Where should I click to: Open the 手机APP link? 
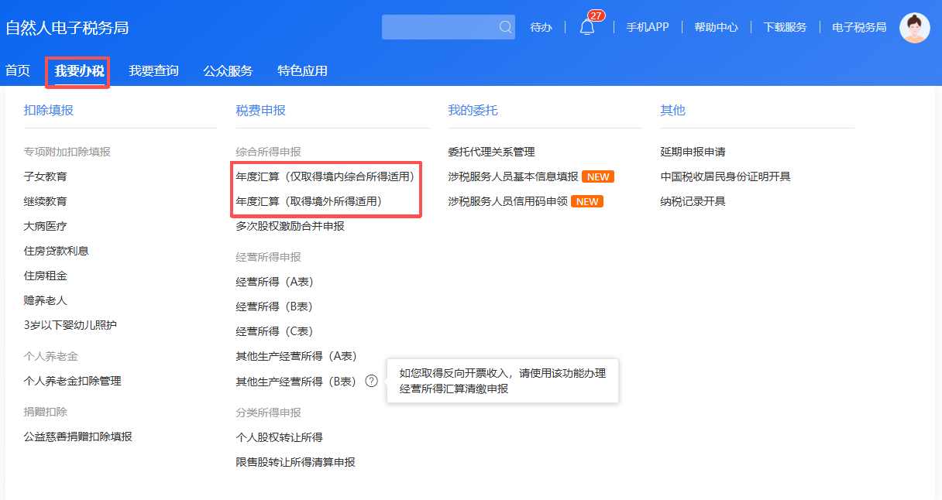pos(647,27)
